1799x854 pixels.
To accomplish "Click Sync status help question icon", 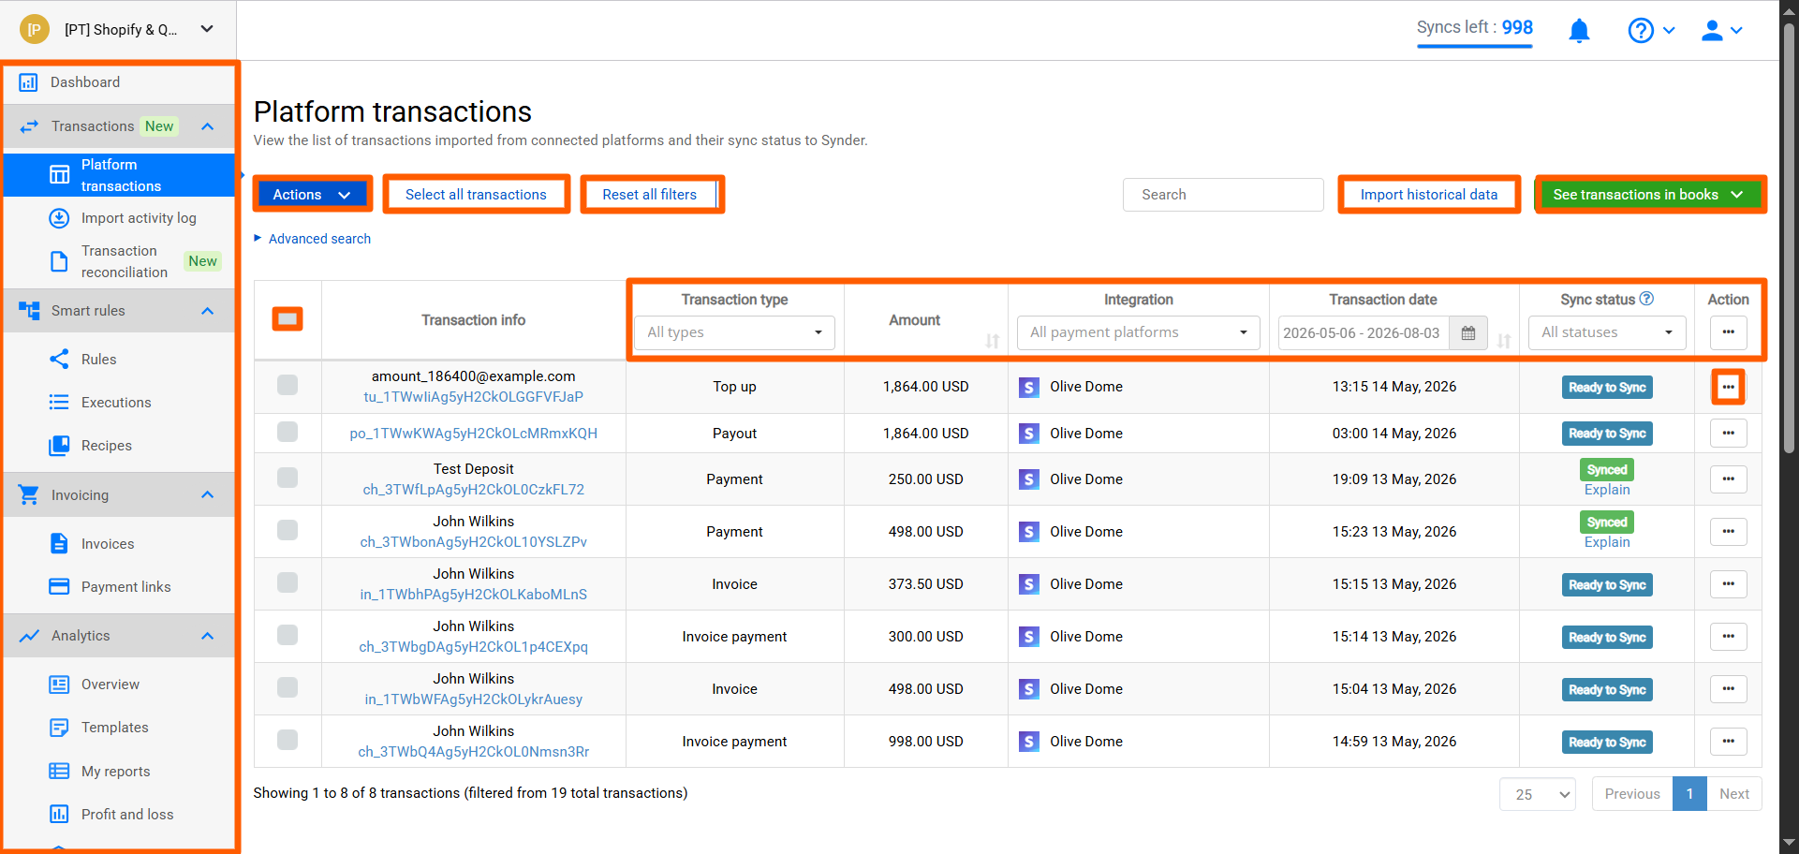I will tap(1646, 299).
